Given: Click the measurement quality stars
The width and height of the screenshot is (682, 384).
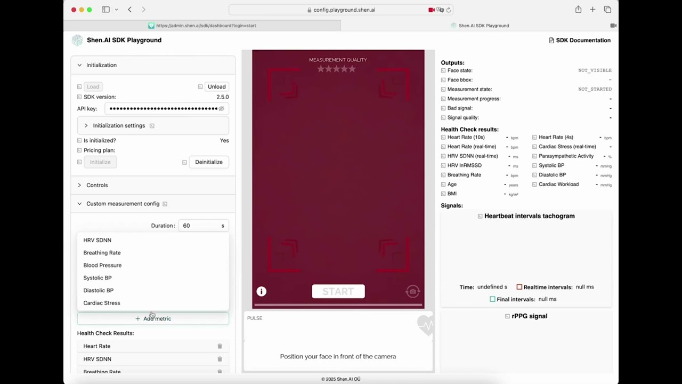Looking at the screenshot, I should coord(336,69).
